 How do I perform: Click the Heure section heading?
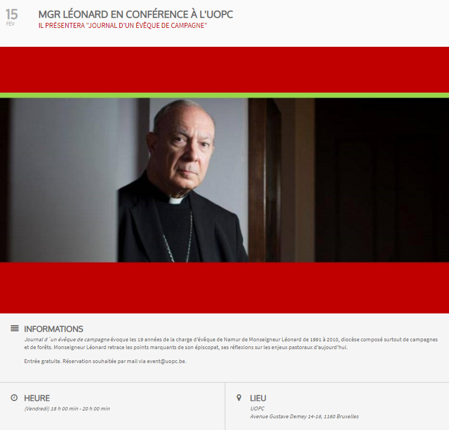tap(37, 398)
